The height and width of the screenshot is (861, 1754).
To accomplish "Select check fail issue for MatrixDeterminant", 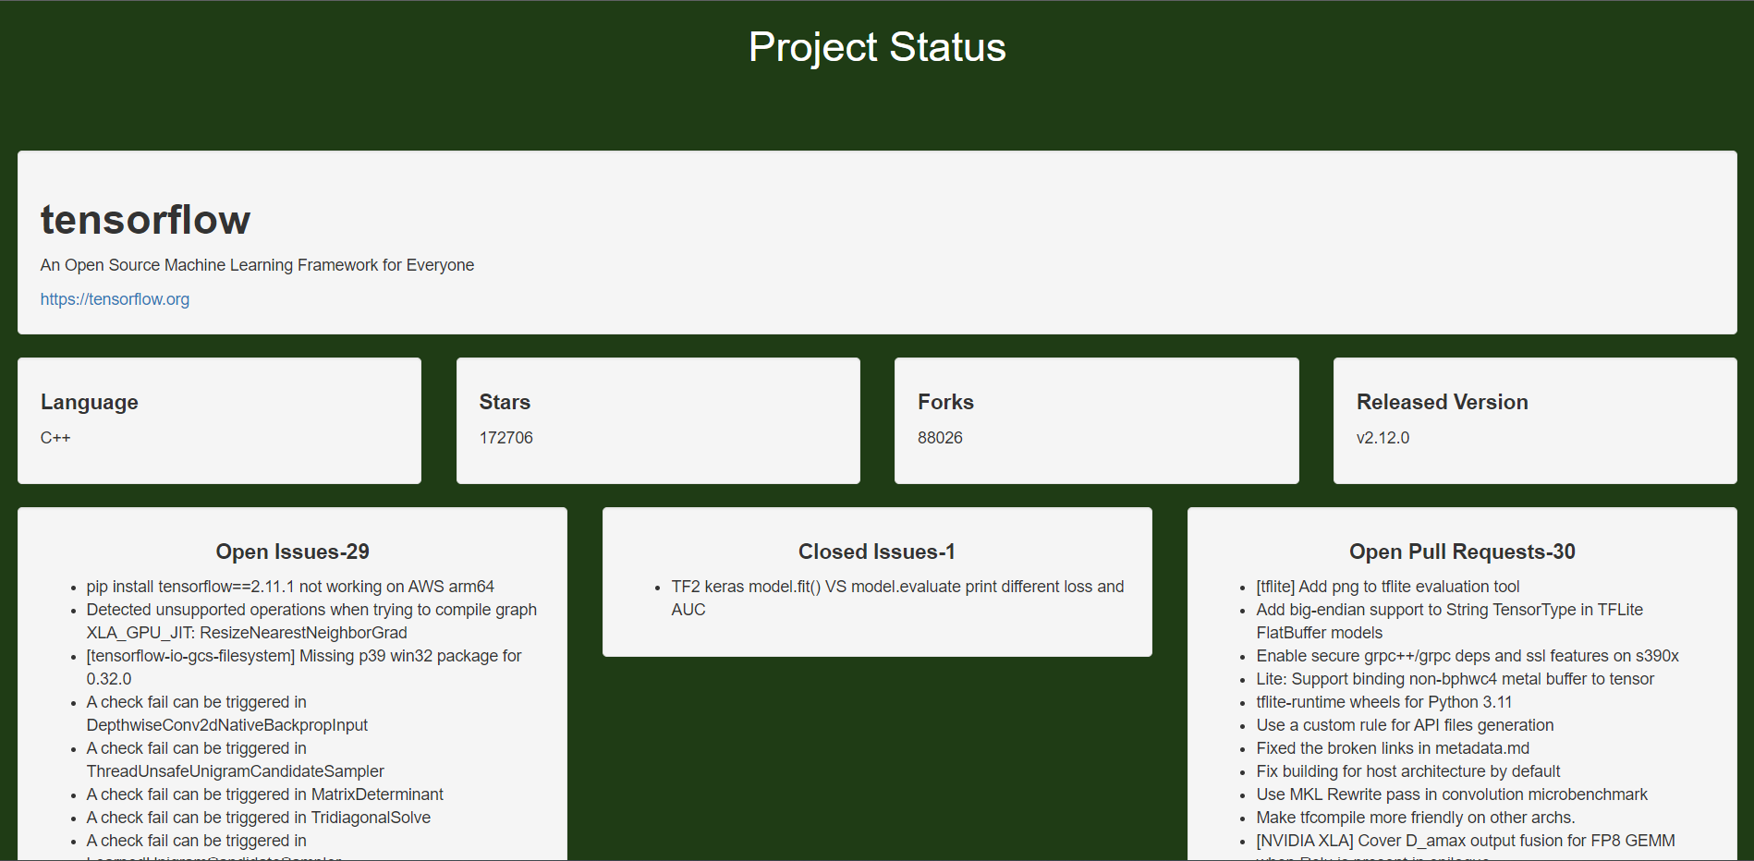I will pyautogui.click(x=265, y=794).
